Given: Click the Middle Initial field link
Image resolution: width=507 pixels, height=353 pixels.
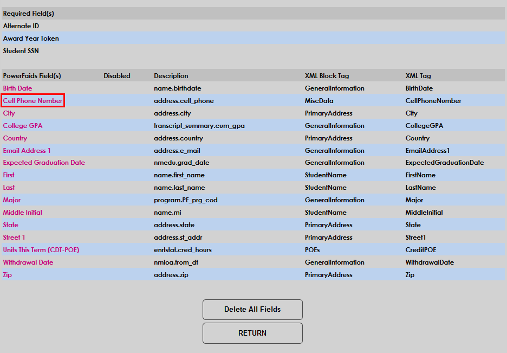Looking at the screenshot, I should 22,212.
